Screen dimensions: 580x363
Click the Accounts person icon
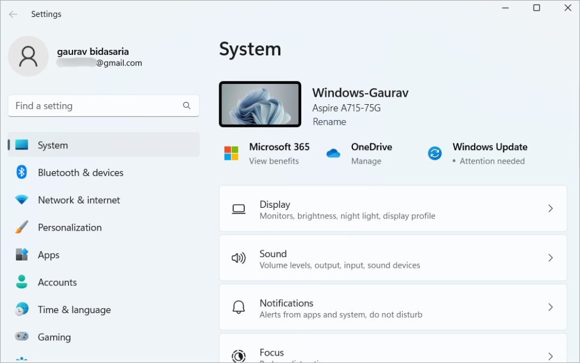[22, 282]
